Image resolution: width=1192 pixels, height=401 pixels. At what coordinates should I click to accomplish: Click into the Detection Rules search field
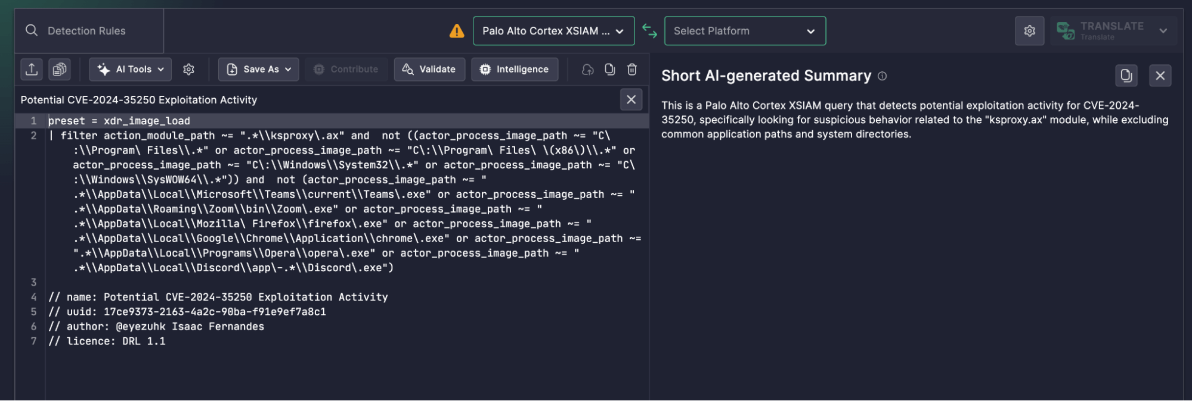89,31
